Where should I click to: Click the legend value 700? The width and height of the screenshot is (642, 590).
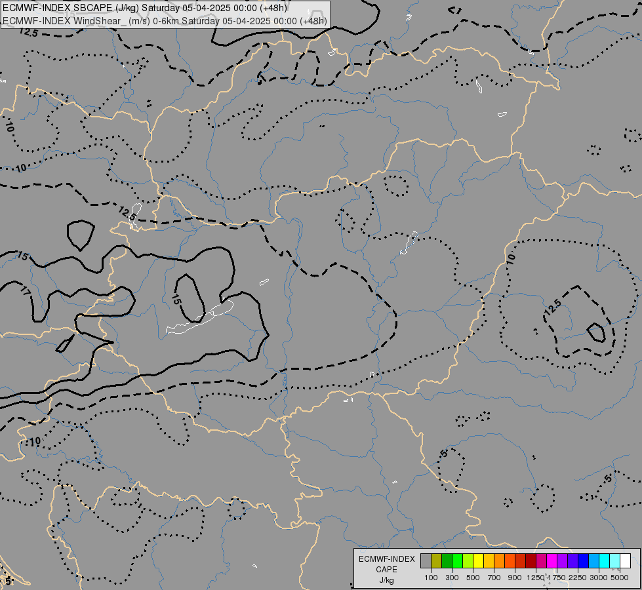pos(494,578)
